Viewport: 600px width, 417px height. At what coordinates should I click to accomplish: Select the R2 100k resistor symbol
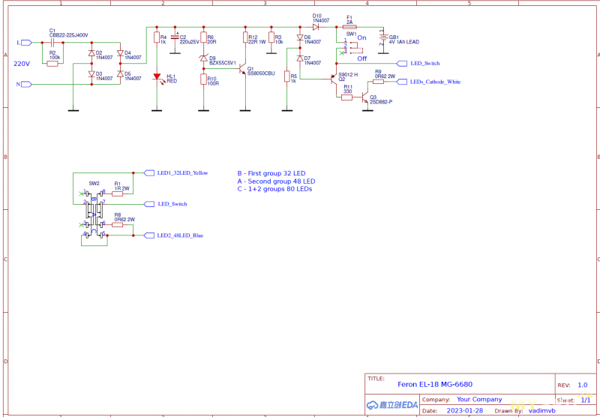point(52,64)
